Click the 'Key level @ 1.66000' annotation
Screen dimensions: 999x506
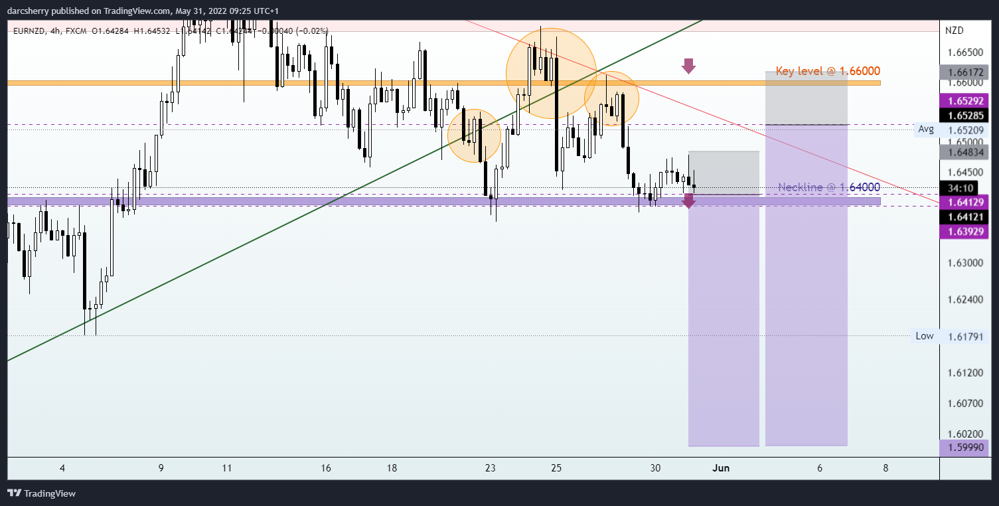tap(828, 71)
